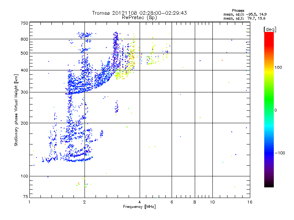Click the '100' tick label on colorbar
The height and width of the screenshot is (220, 294).
coord(278,67)
